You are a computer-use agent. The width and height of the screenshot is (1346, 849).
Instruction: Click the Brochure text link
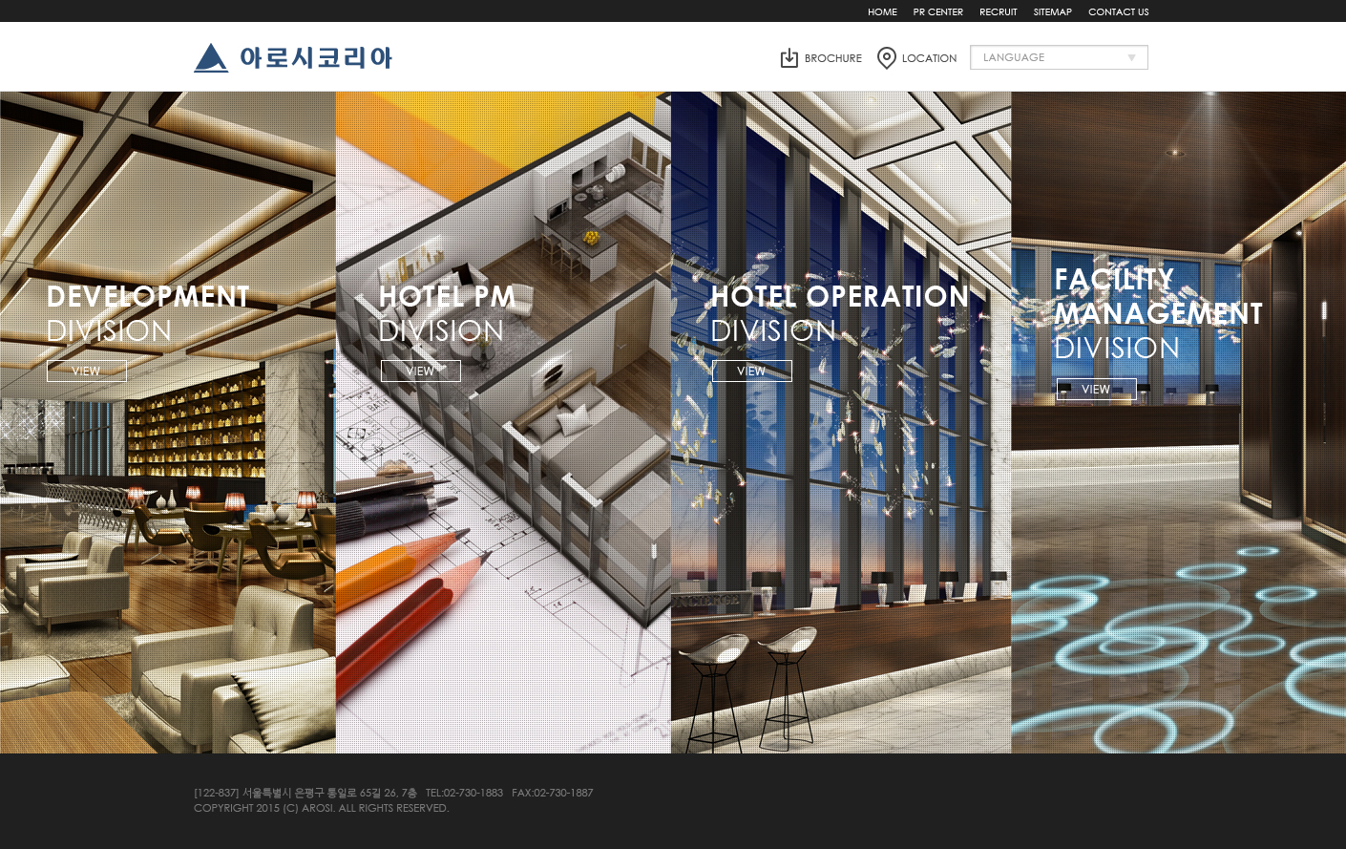[832, 58]
